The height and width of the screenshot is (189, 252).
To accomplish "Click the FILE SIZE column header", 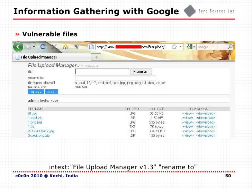I will point(157,109).
